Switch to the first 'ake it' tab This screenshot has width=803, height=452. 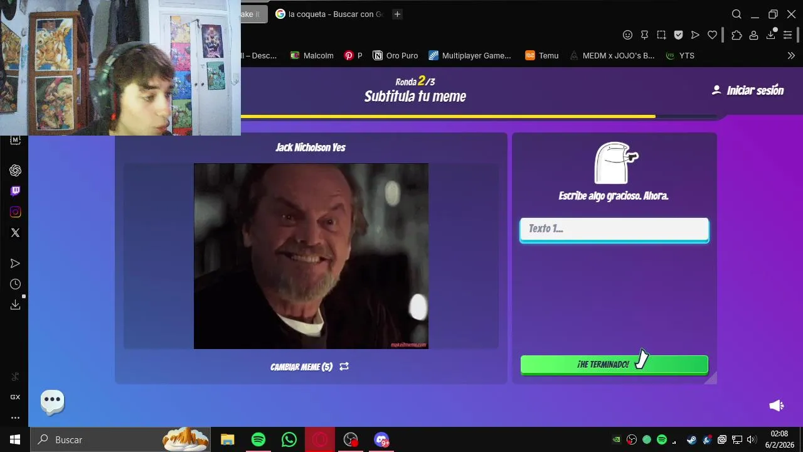click(254, 14)
